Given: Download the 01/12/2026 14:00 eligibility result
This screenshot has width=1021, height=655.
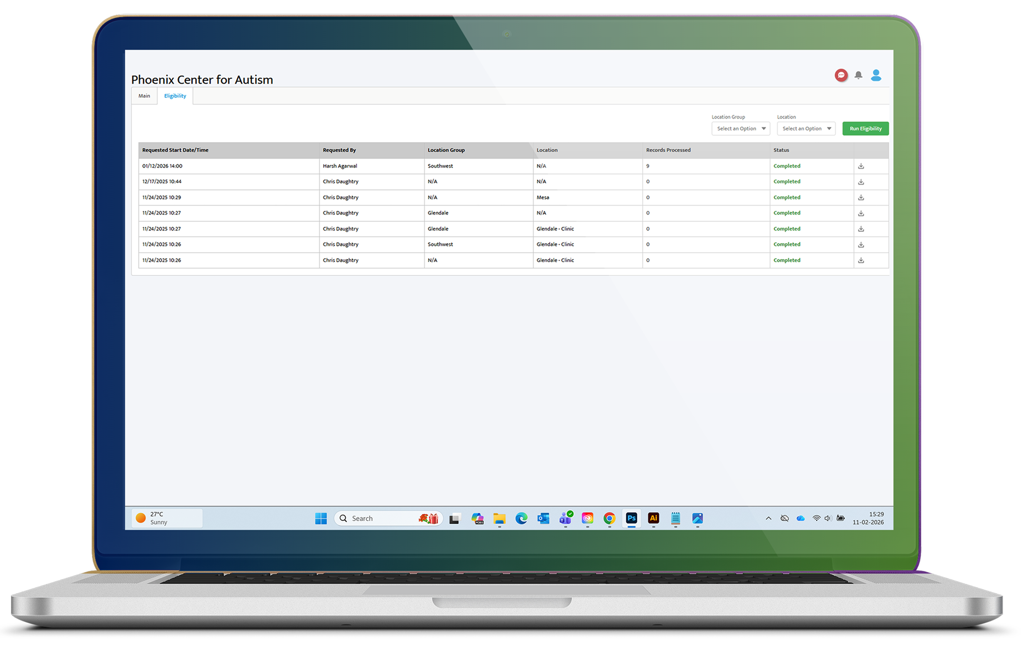Looking at the screenshot, I should [861, 166].
